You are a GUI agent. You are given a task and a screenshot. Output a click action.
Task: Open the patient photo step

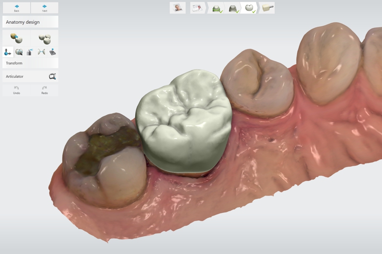point(178,8)
